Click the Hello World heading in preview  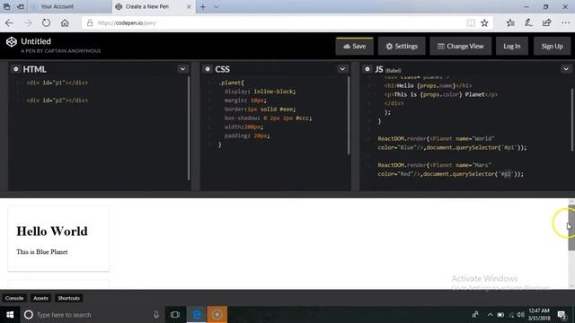tap(52, 231)
